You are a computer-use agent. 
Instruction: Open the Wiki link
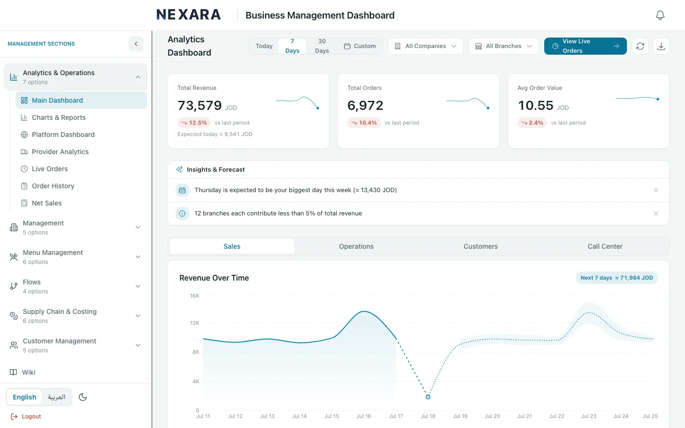click(76, 372)
